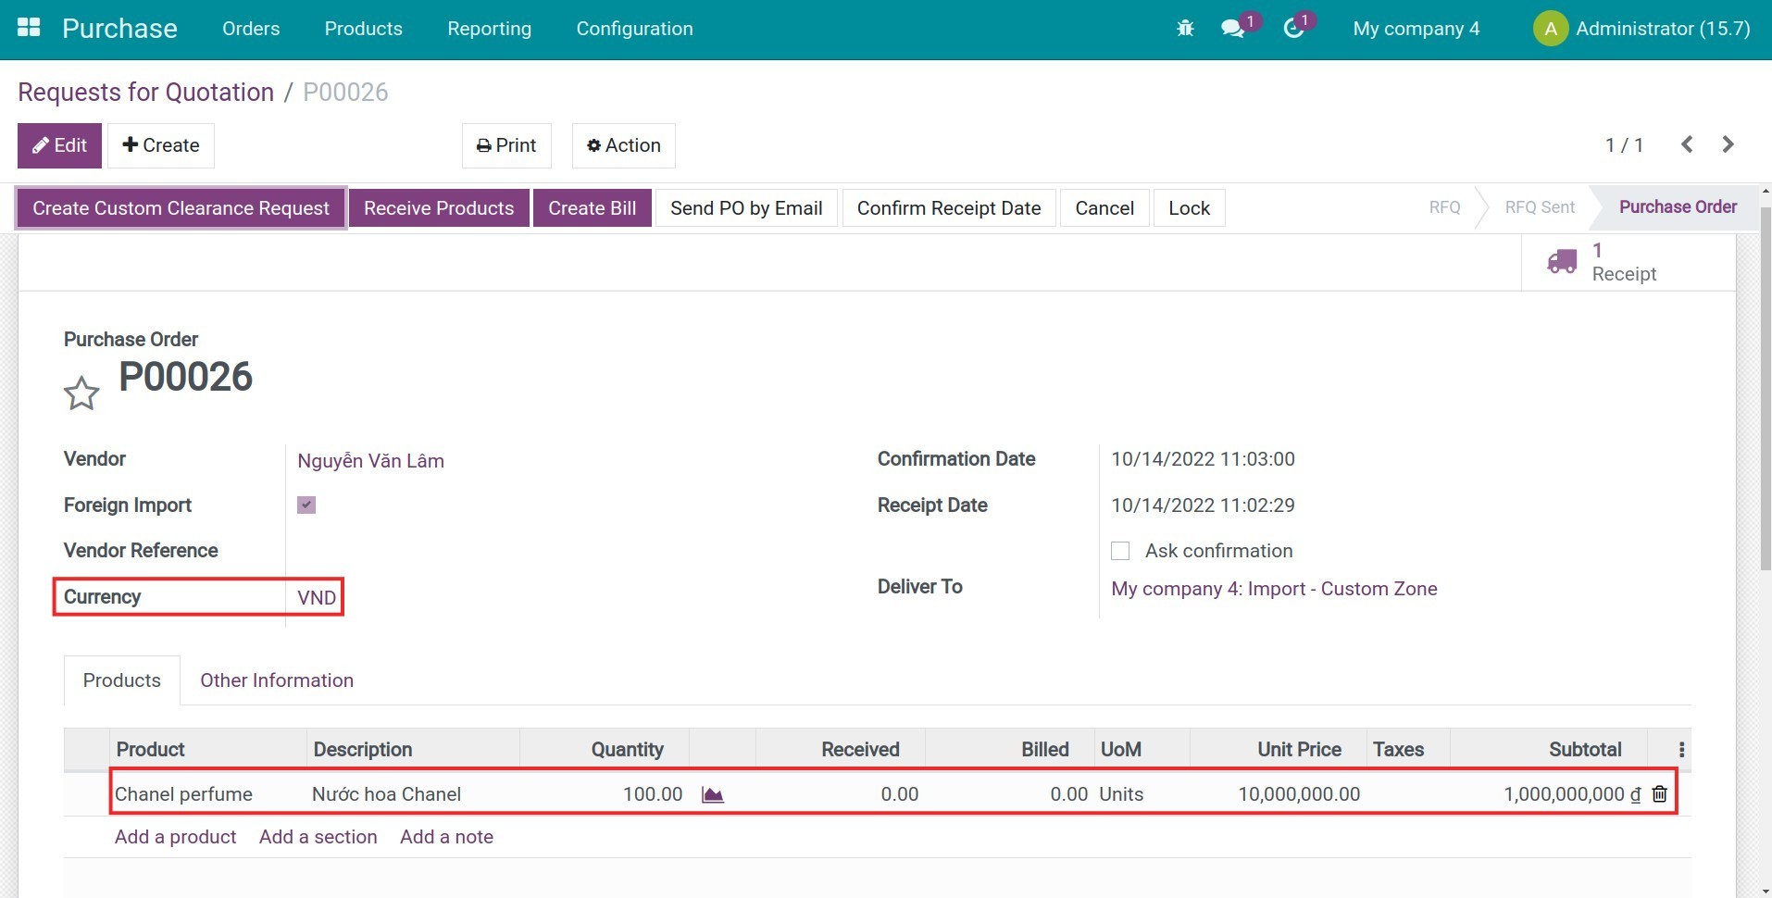Open column options via three-dot icon

(x=1680, y=749)
